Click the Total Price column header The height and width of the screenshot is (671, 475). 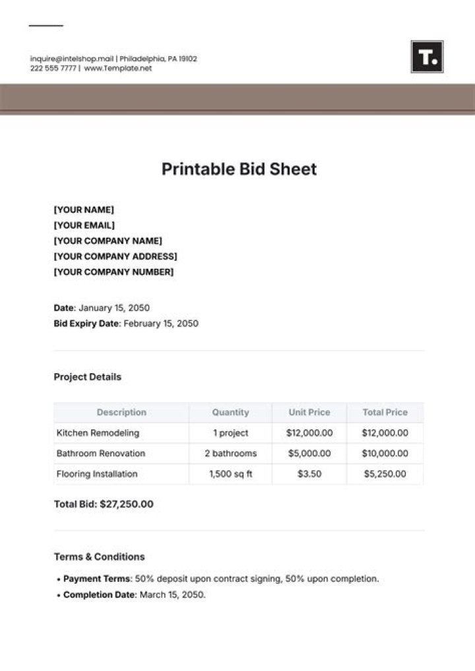coord(385,412)
